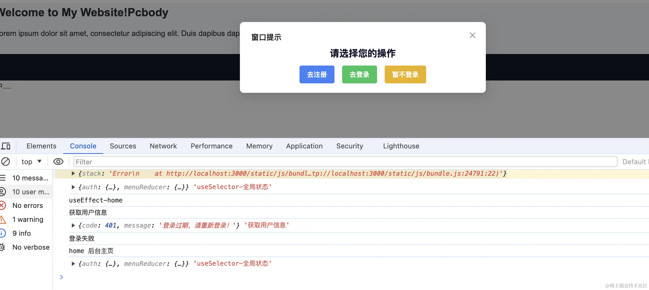The height and width of the screenshot is (290, 649).
Task: Toggle the device toolbar icon
Action: [6, 146]
